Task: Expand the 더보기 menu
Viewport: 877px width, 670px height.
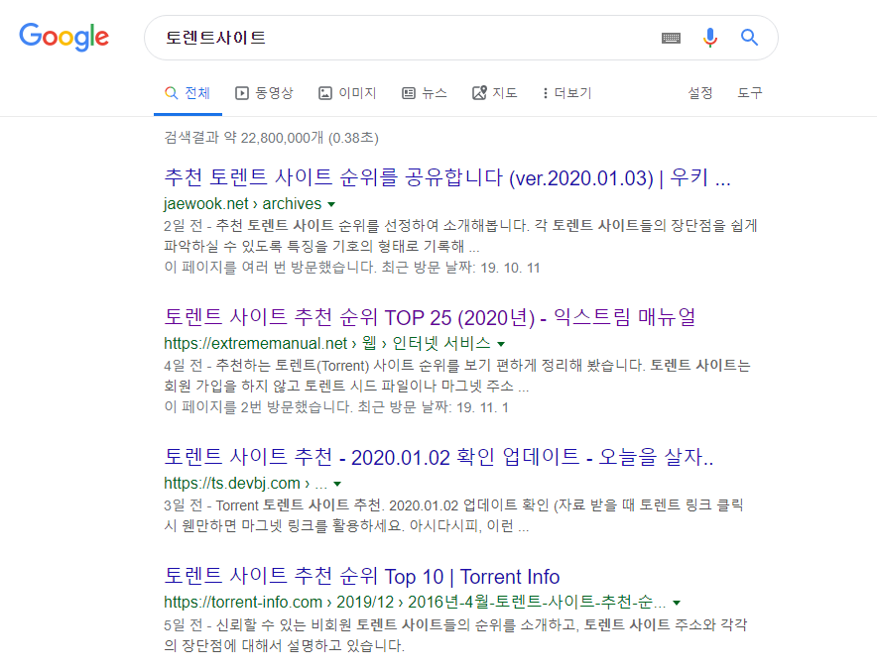Action: 566,93
